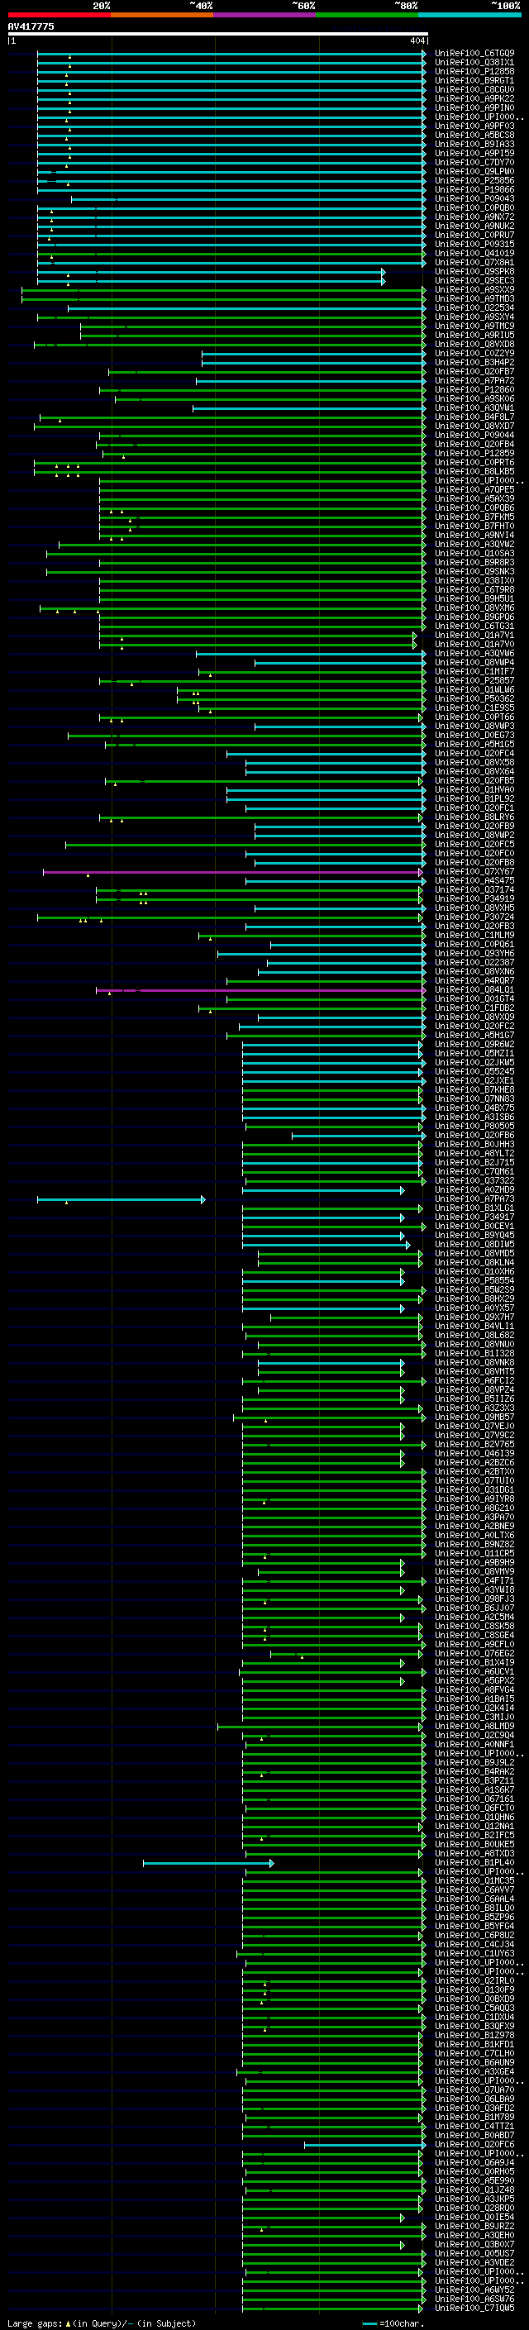529x2330 pixels.
Task: Select label UniRef100_P50362
Action: point(474,699)
